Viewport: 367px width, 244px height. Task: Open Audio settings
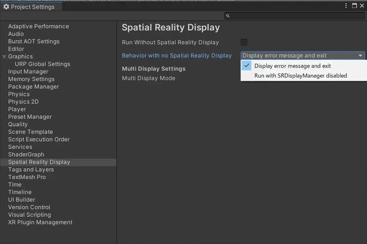16,34
